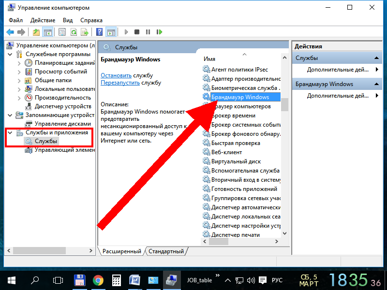Open the Действие menu
Viewport: 387px width, 290px height.
[x=43, y=20]
